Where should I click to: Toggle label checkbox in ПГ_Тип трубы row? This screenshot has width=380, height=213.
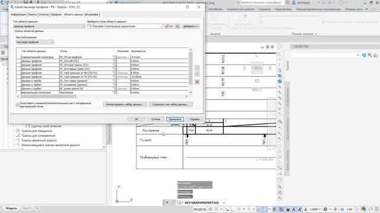click(x=115, y=80)
